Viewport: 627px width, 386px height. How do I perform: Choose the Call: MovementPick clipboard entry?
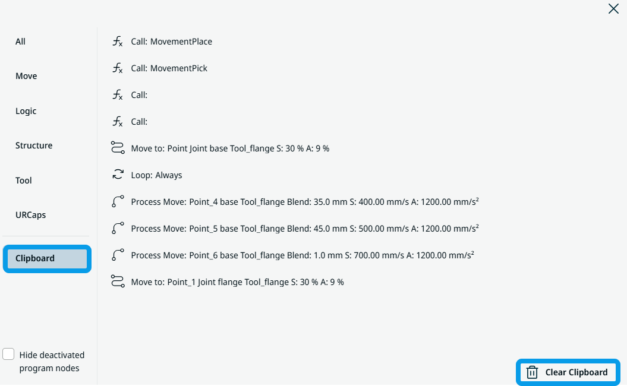(x=169, y=68)
